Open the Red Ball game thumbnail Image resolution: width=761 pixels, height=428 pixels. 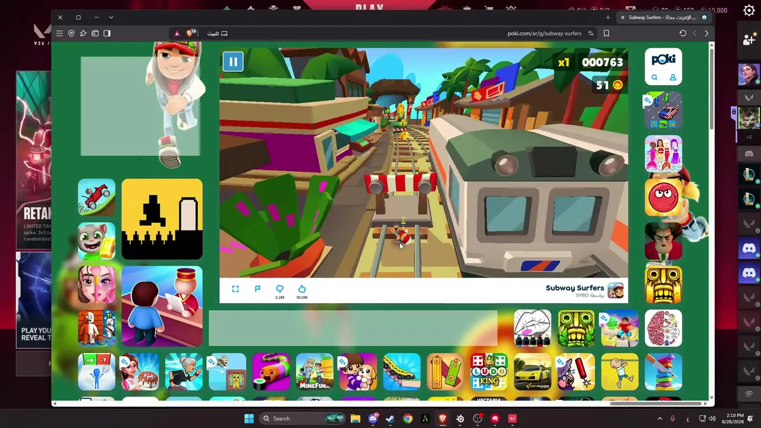point(663,197)
